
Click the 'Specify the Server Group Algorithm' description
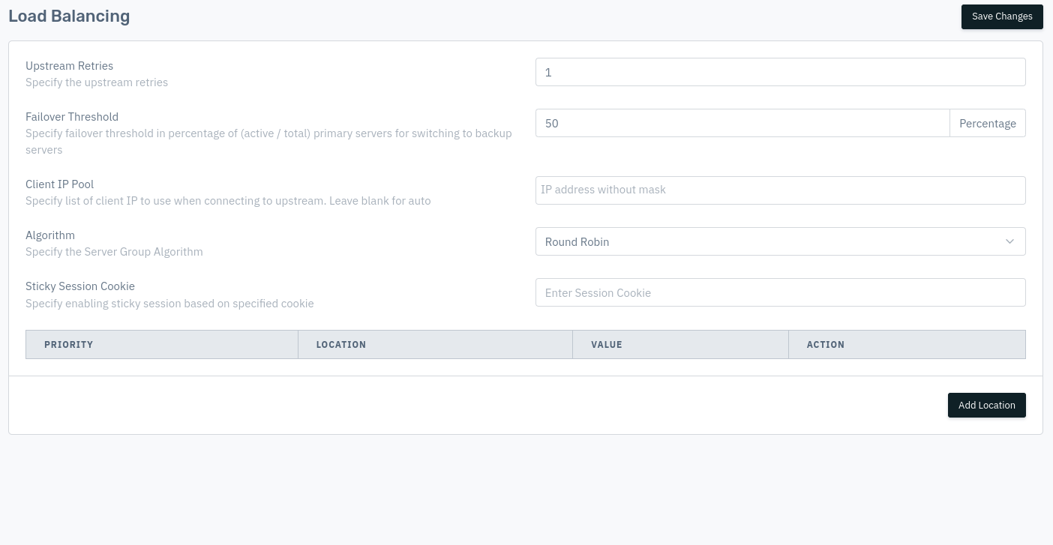click(114, 252)
